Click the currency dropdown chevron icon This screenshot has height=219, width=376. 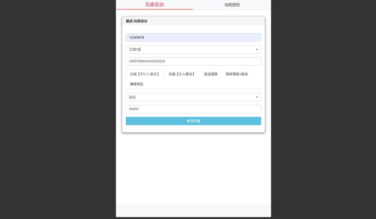[257, 97]
